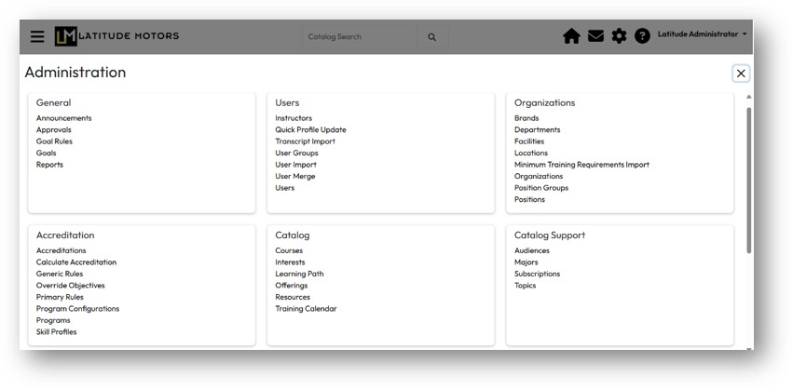Select the Reports link
Viewport: 793px width, 389px height.
coord(49,165)
